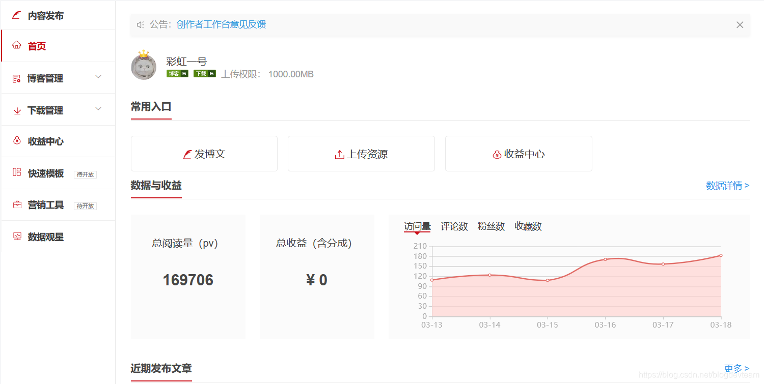Image resolution: width=764 pixels, height=384 pixels.
Task: Switch chart to 收藏数 tab
Action: point(528,226)
